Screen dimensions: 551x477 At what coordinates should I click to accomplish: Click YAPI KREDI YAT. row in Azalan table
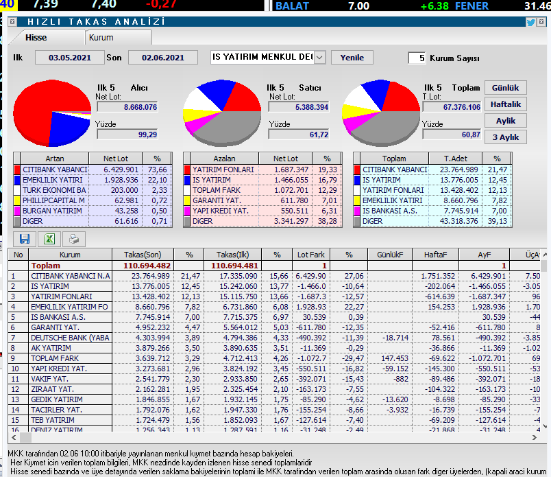tap(262, 211)
